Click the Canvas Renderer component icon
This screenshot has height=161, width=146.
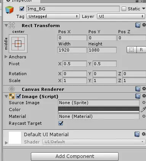(x=12, y=89)
